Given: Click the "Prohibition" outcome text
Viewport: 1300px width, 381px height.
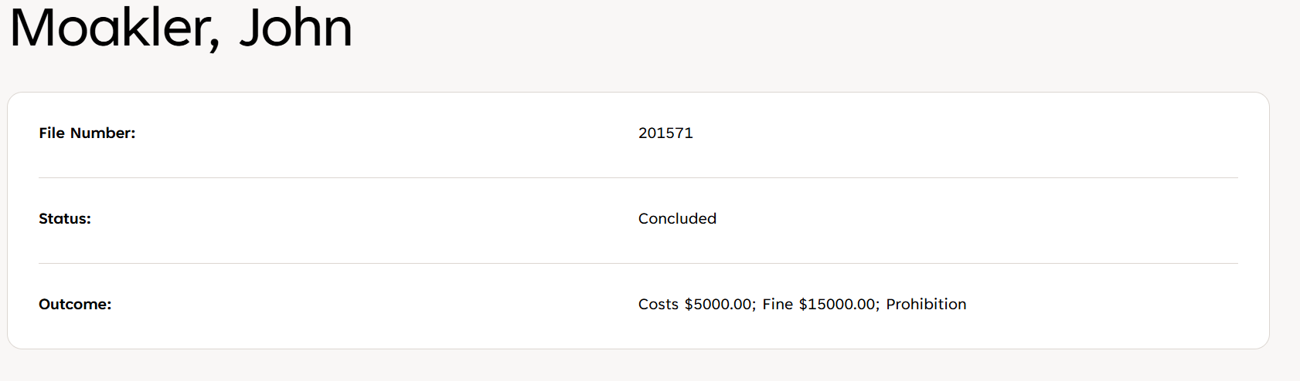Looking at the screenshot, I should click(x=926, y=304).
